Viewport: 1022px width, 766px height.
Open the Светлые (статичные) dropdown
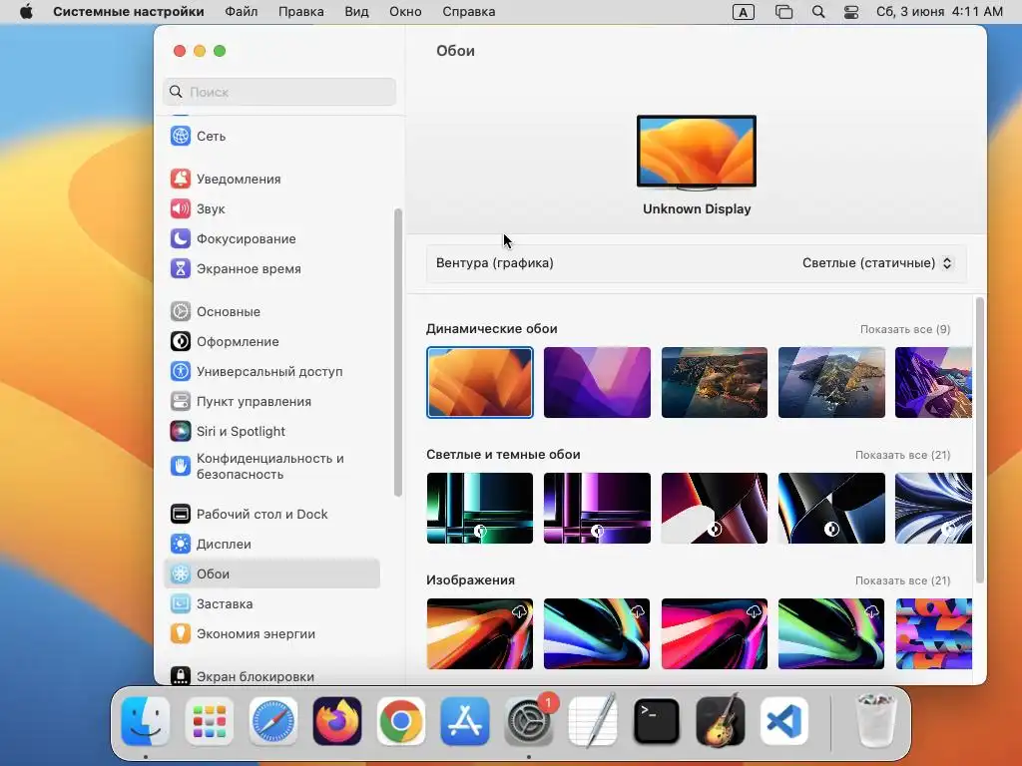[x=877, y=263]
